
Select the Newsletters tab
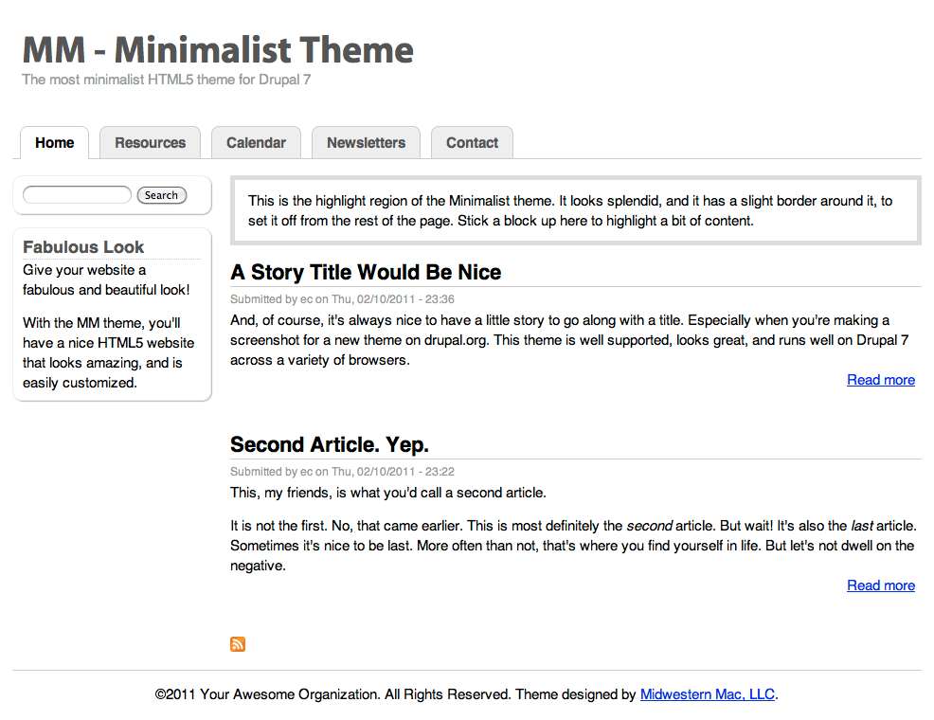pos(366,143)
